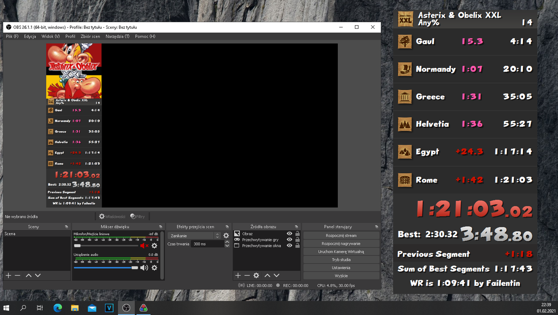This screenshot has width=558, height=315.
Task: Move source down in Źródła obrazu
Action: click(x=276, y=275)
